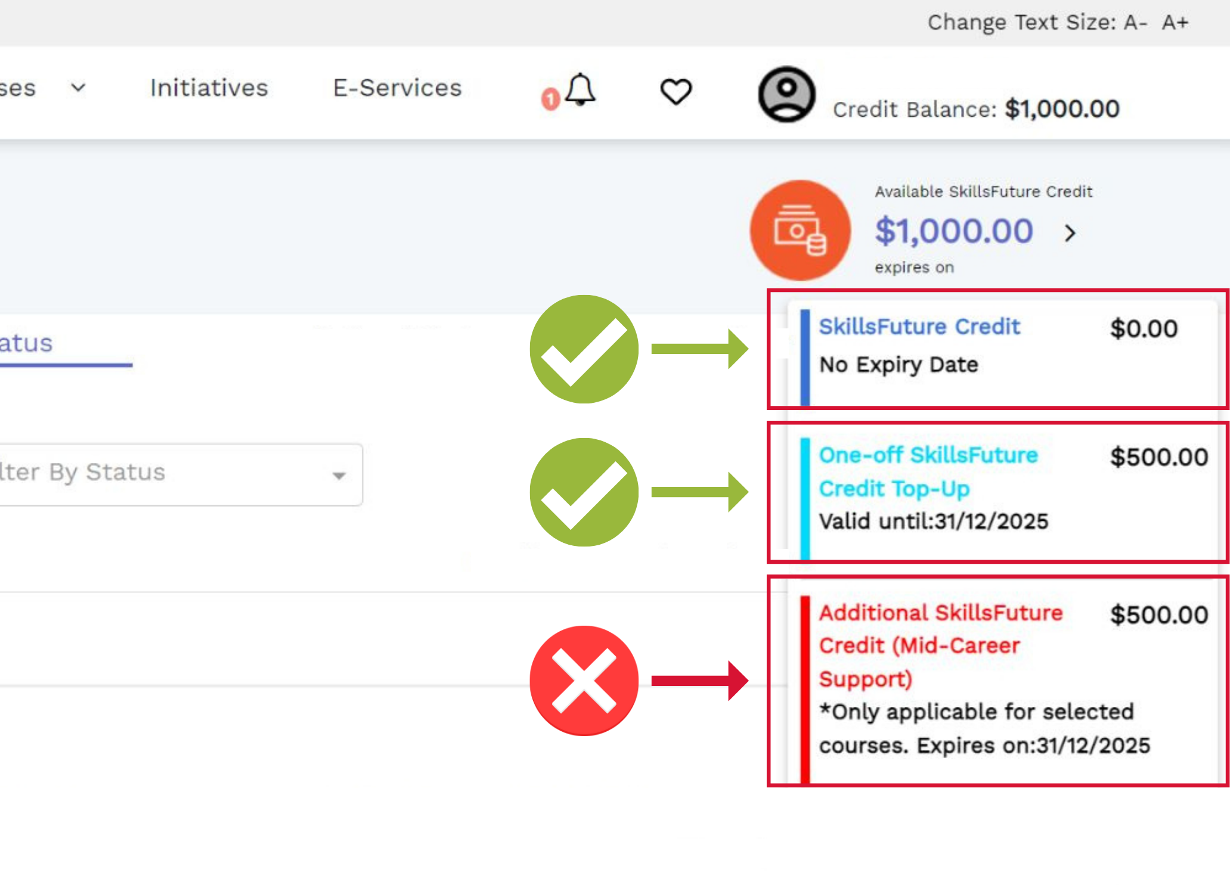This screenshot has width=1230, height=885.
Task: Click the red cross circle icon
Action: click(584, 681)
